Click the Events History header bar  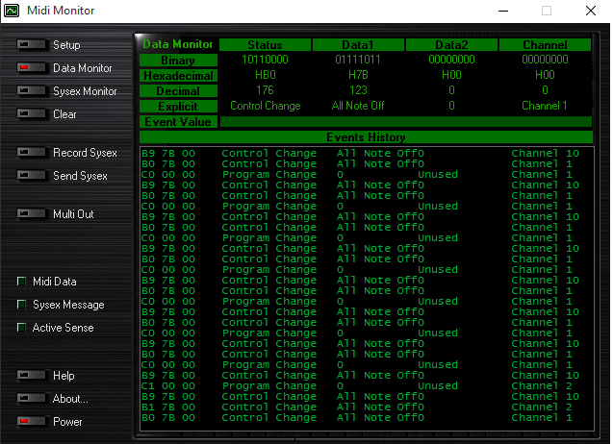tap(366, 137)
